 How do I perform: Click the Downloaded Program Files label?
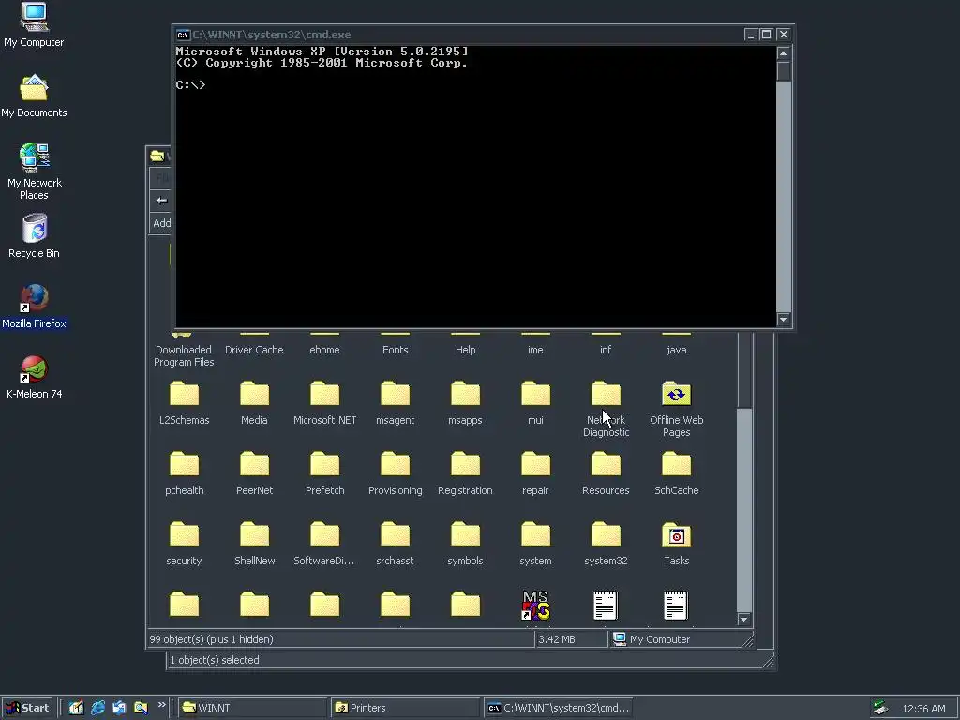click(x=184, y=355)
